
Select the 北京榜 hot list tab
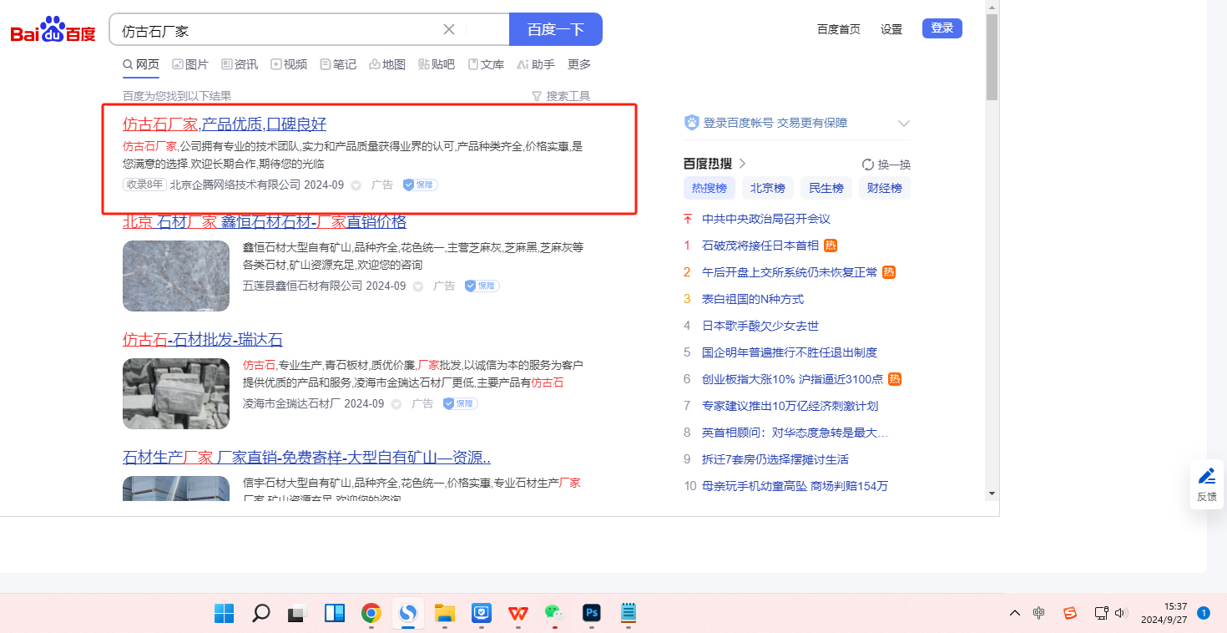pos(767,188)
